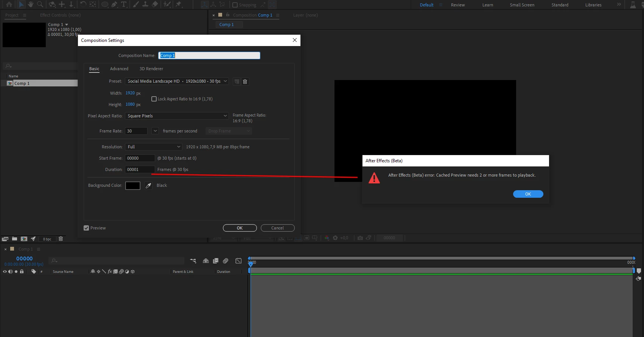Click the 8 bpc color depth button
Viewport: 644px width, 337px height.
[47, 239]
